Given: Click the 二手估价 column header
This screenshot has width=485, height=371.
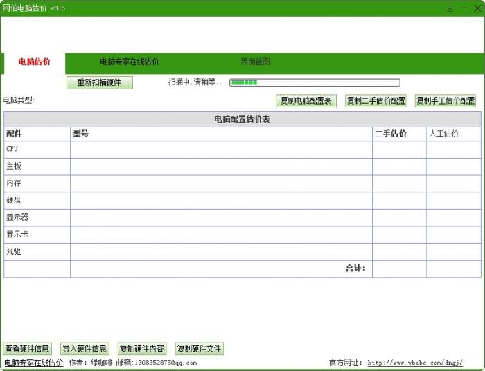Looking at the screenshot, I should pos(391,134).
